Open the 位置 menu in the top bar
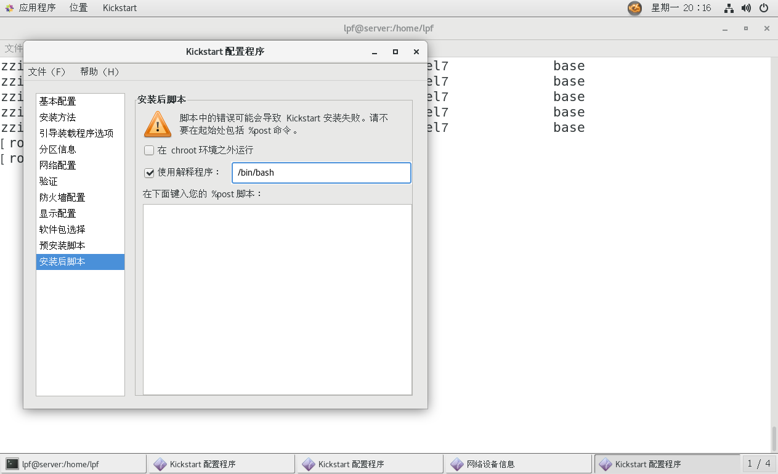This screenshot has height=474, width=778. point(78,8)
